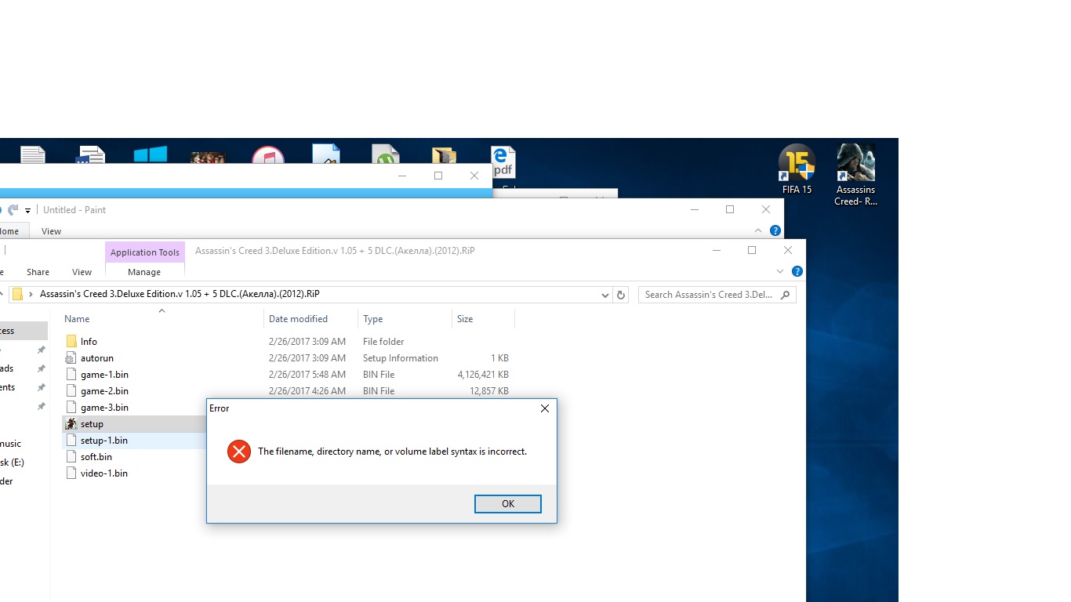Click the Redo arrow in Paint's title bar
This screenshot has height=602, width=1071.
[14, 210]
